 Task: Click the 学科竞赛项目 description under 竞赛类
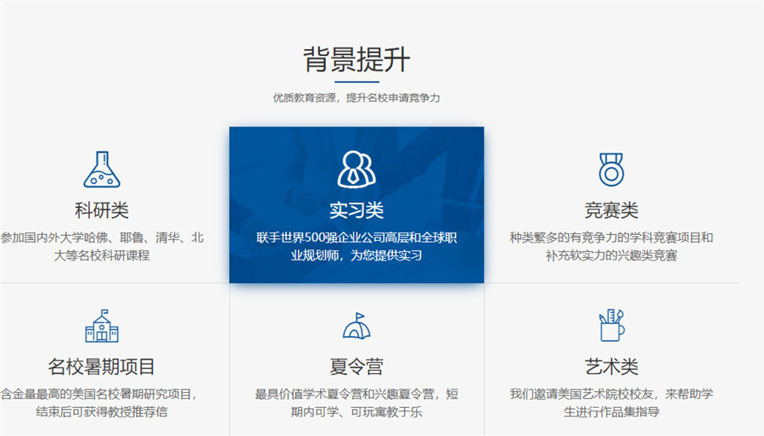(x=610, y=246)
